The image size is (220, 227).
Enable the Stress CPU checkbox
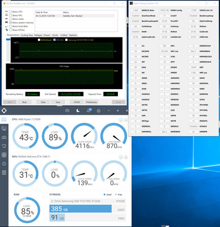coord(11,12)
